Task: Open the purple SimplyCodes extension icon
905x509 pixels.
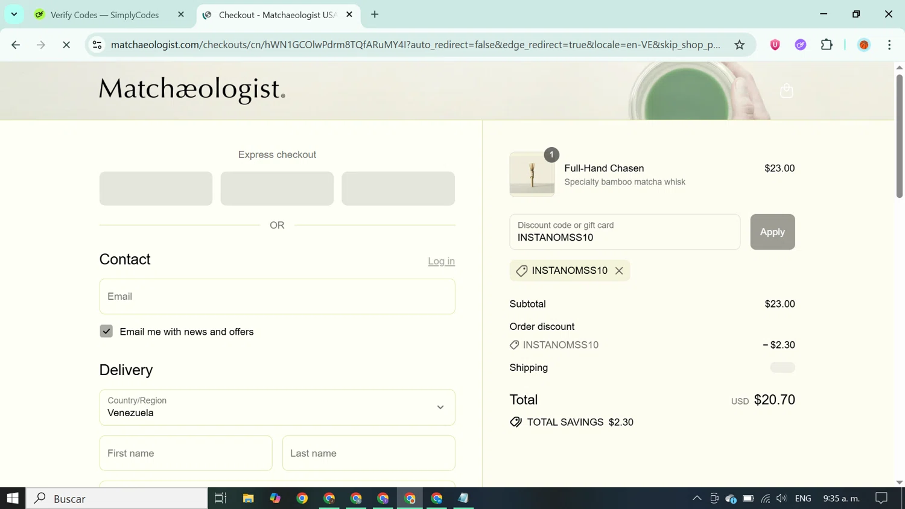Action: pos(801,45)
